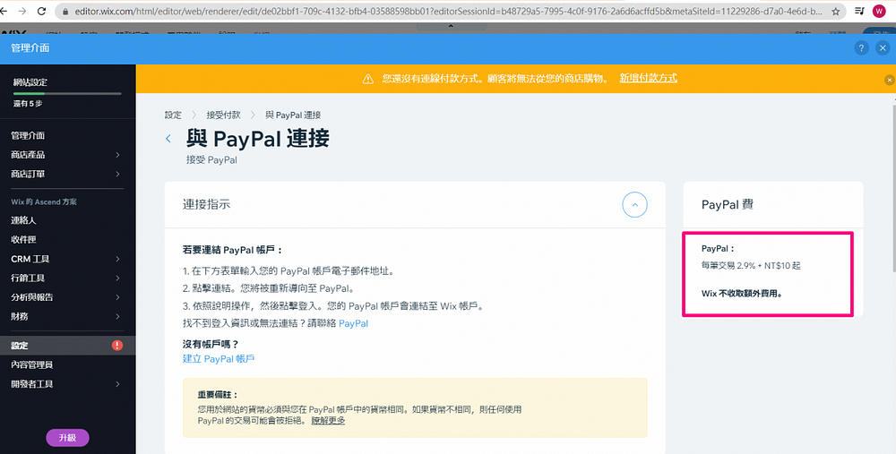Click the 重要備註 heading
The height and width of the screenshot is (454, 896).
[x=218, y=395]
